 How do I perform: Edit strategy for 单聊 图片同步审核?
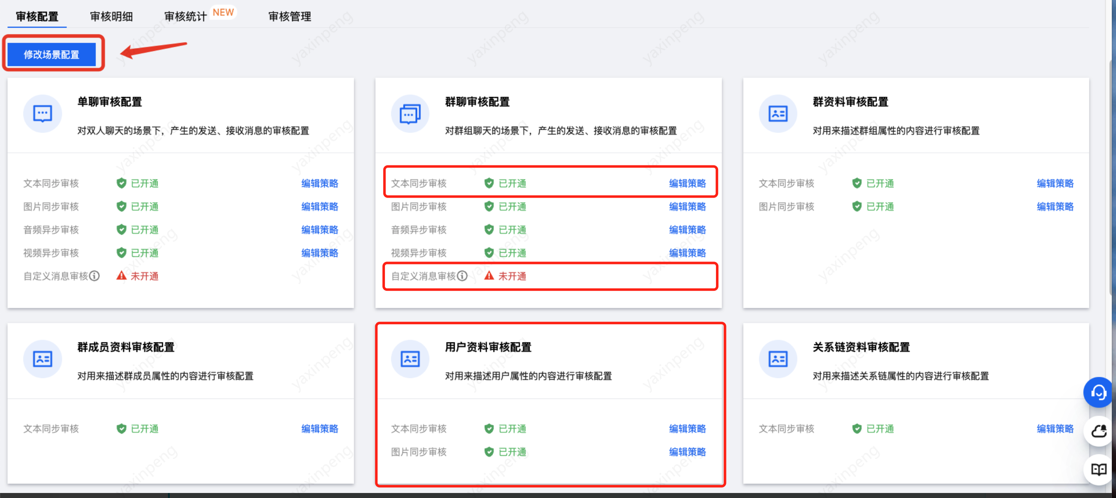pyautogui.click(x=320, y=206)
